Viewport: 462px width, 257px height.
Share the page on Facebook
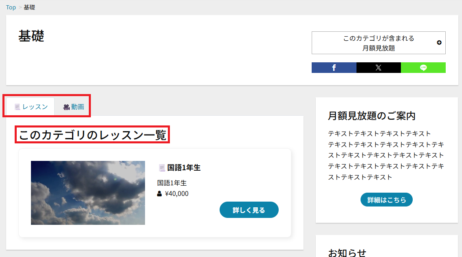click(x=334, y=68)
